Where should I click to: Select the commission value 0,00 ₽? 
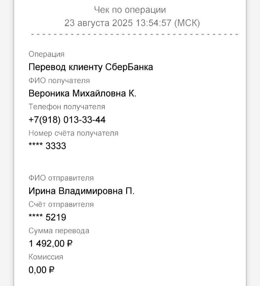[x=42, y=270]
